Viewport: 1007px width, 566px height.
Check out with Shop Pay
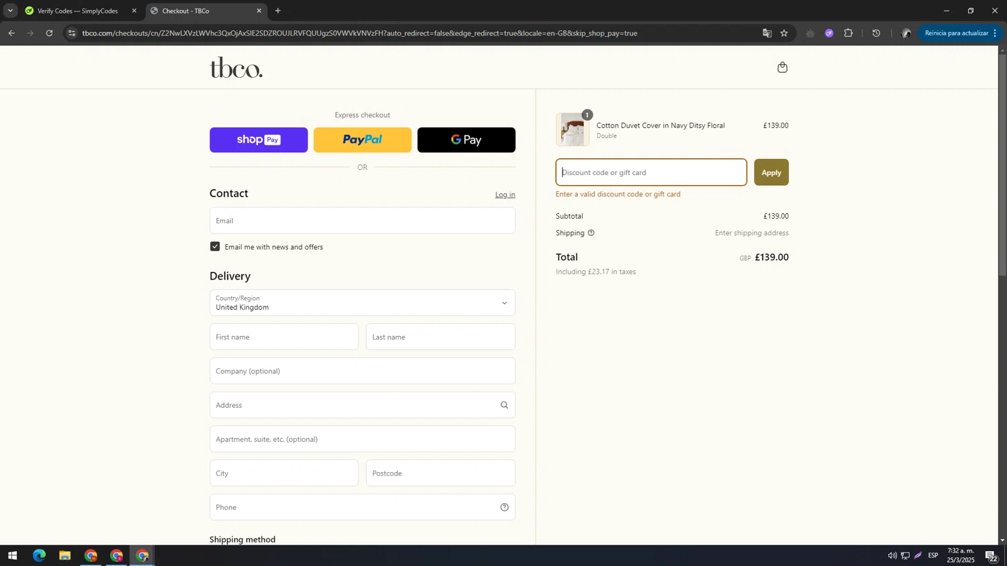pos(258,139)
